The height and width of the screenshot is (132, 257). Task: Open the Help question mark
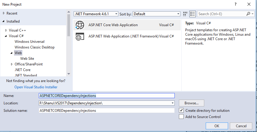pos(236,4)
